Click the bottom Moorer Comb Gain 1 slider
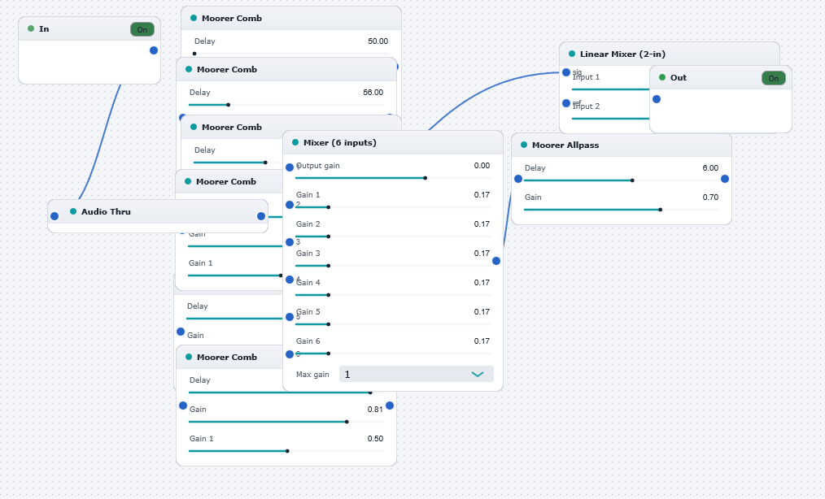 pyautogui.click(x=286, y=451)
